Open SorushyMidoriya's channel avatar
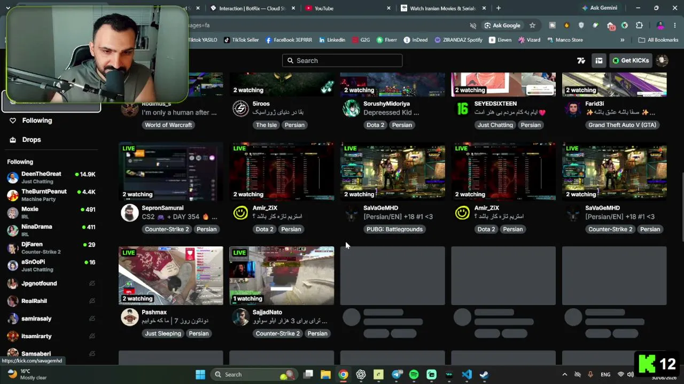The image size is (684, 384). (352, 109)
